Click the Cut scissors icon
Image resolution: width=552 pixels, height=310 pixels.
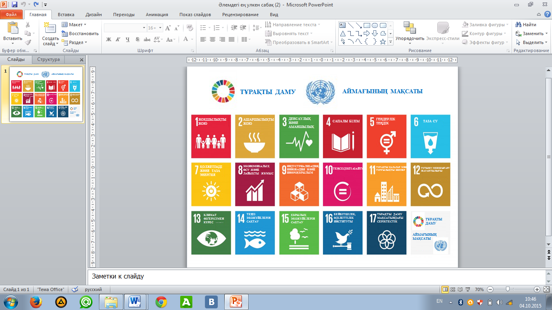[x=28, y=25]
